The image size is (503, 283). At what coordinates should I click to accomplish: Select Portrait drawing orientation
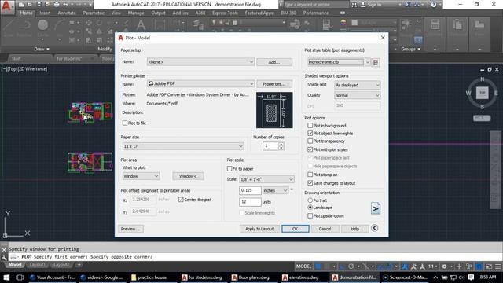(310, 200)
